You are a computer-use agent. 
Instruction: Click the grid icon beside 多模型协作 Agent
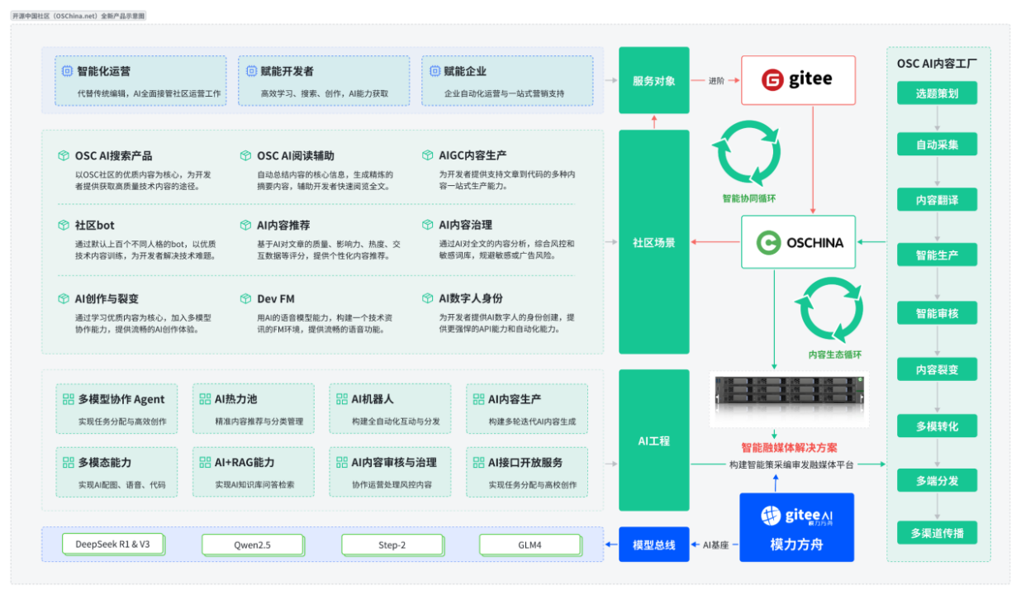69,399
